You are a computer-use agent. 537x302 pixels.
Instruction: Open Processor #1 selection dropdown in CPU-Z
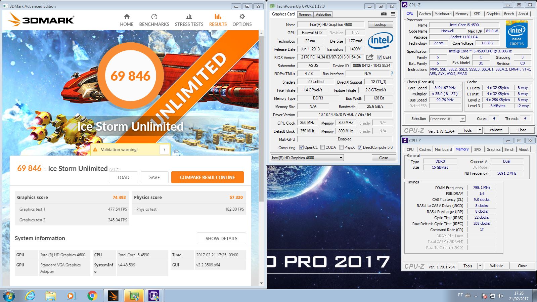447,119
